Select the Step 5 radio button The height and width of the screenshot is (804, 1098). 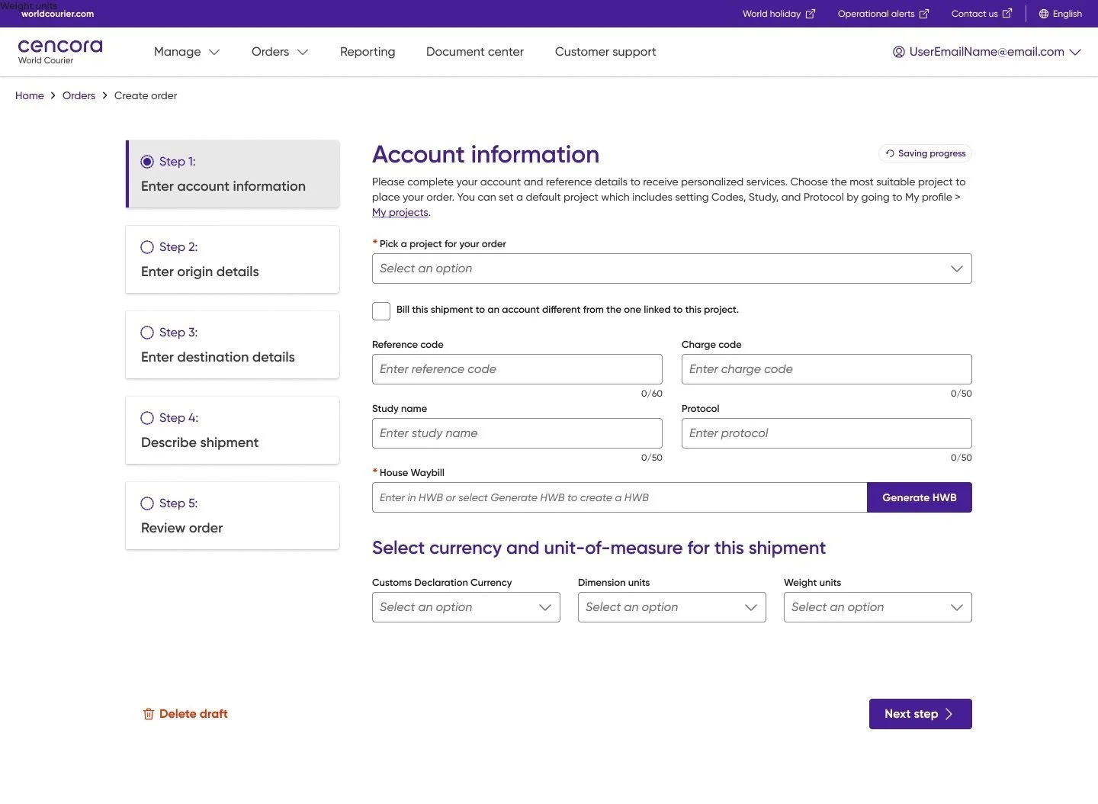(147, 503)
